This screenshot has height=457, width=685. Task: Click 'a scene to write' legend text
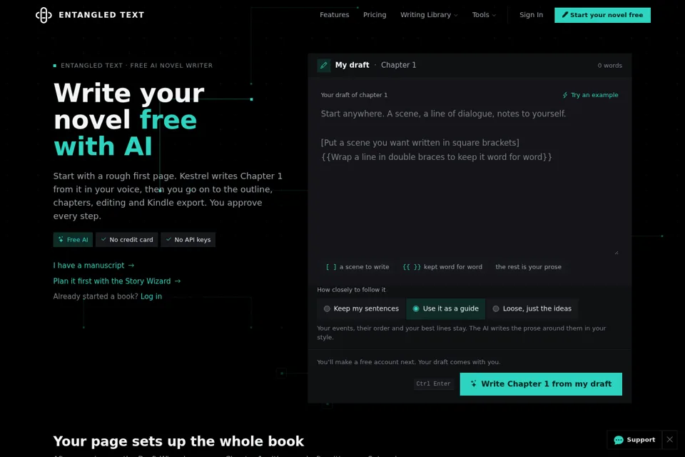point(365,267)
